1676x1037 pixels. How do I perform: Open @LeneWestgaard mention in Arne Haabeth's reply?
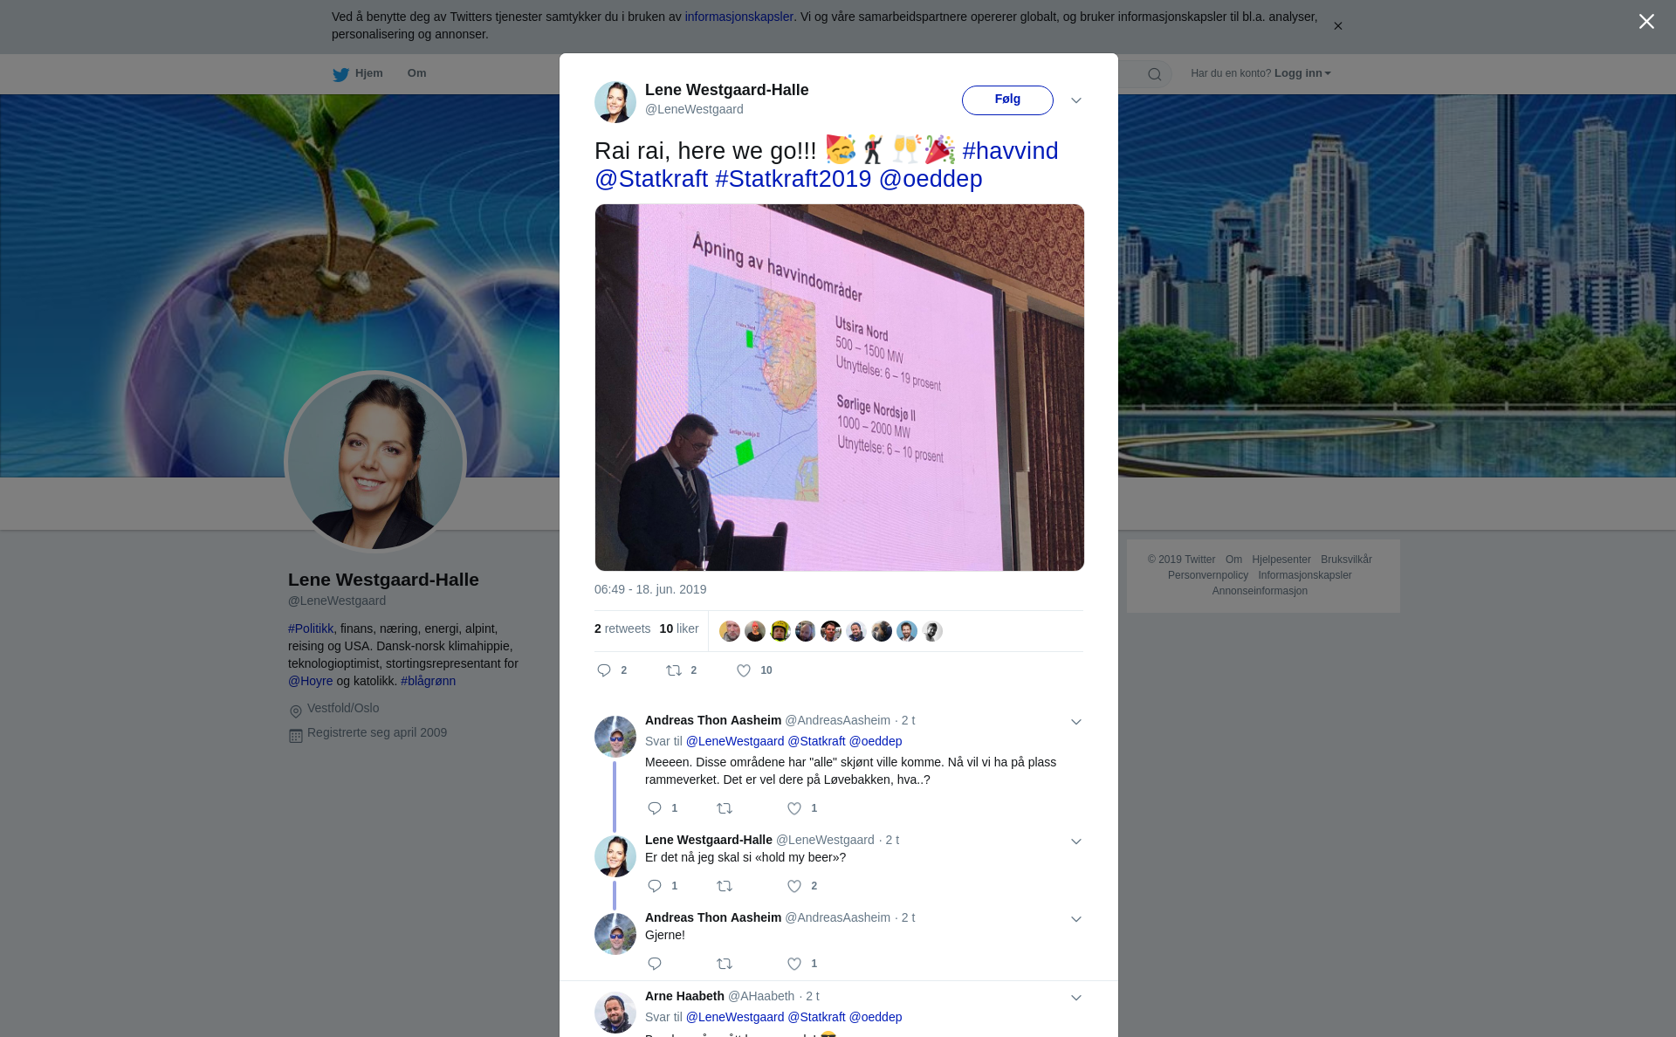(x=735, y=1017)
